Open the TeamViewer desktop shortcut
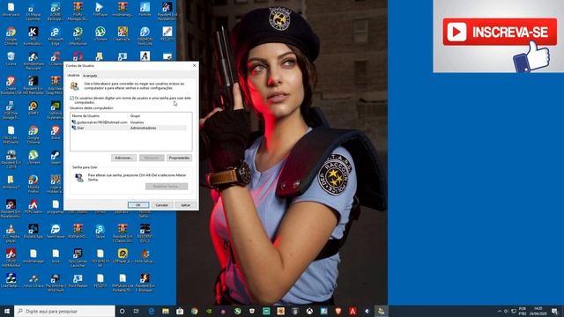This screenshot has height=317, width=564. (56, 231)
